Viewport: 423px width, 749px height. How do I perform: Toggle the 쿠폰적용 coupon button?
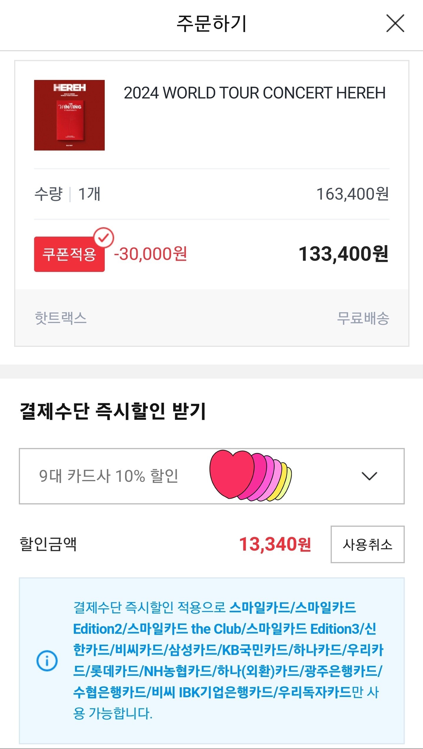(x=69, y=254)
